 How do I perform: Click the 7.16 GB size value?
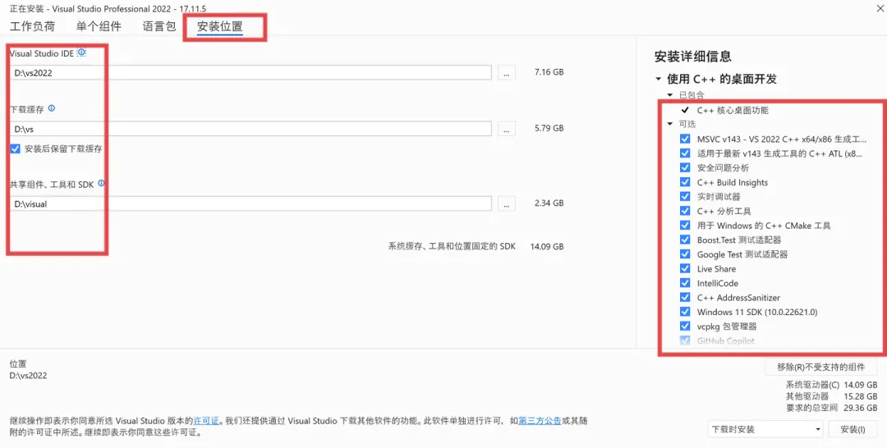pos(549,72)
